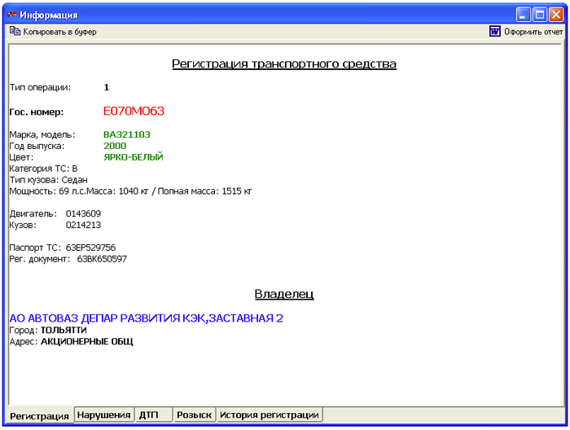The height and width of the screenshot is (430, 570).
Task: Click the 'Цвет:' label
Action: click(x=21, y=157)
